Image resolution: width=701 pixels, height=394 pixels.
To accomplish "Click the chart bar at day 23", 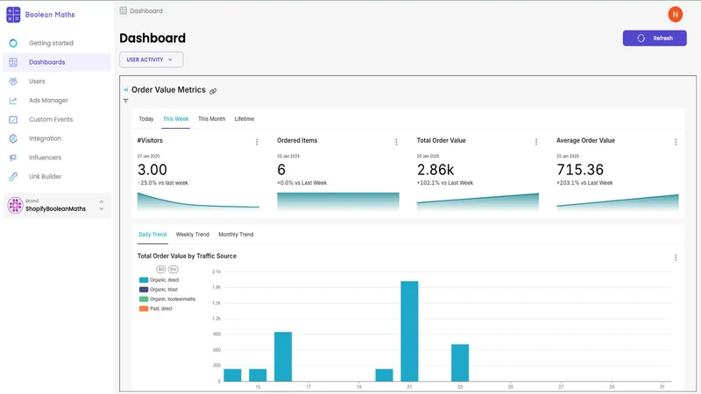I will tap(460, 362).
